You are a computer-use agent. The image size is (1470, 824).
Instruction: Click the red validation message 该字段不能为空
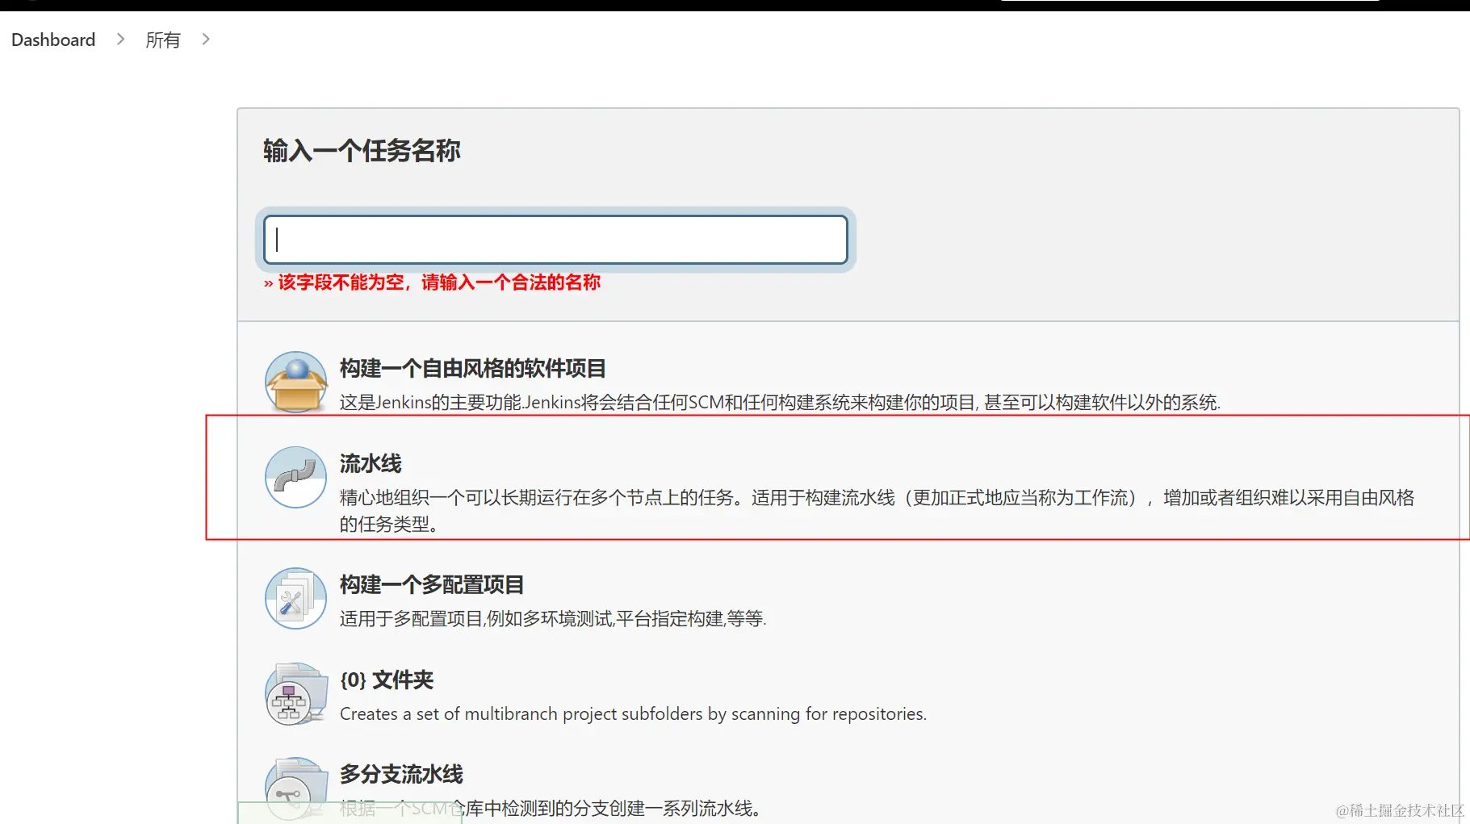click(x=432, y=282)
